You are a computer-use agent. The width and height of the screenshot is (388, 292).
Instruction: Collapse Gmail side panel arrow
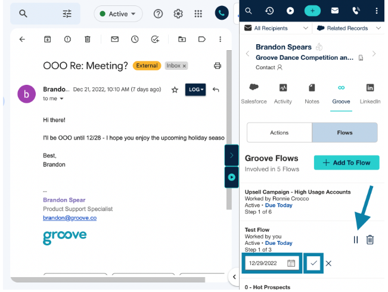pos(234,277)
